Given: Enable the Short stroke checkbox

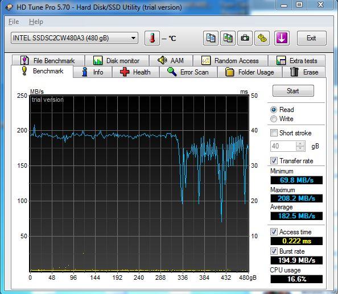Looking at the screenshot, I should click(274, 132).
